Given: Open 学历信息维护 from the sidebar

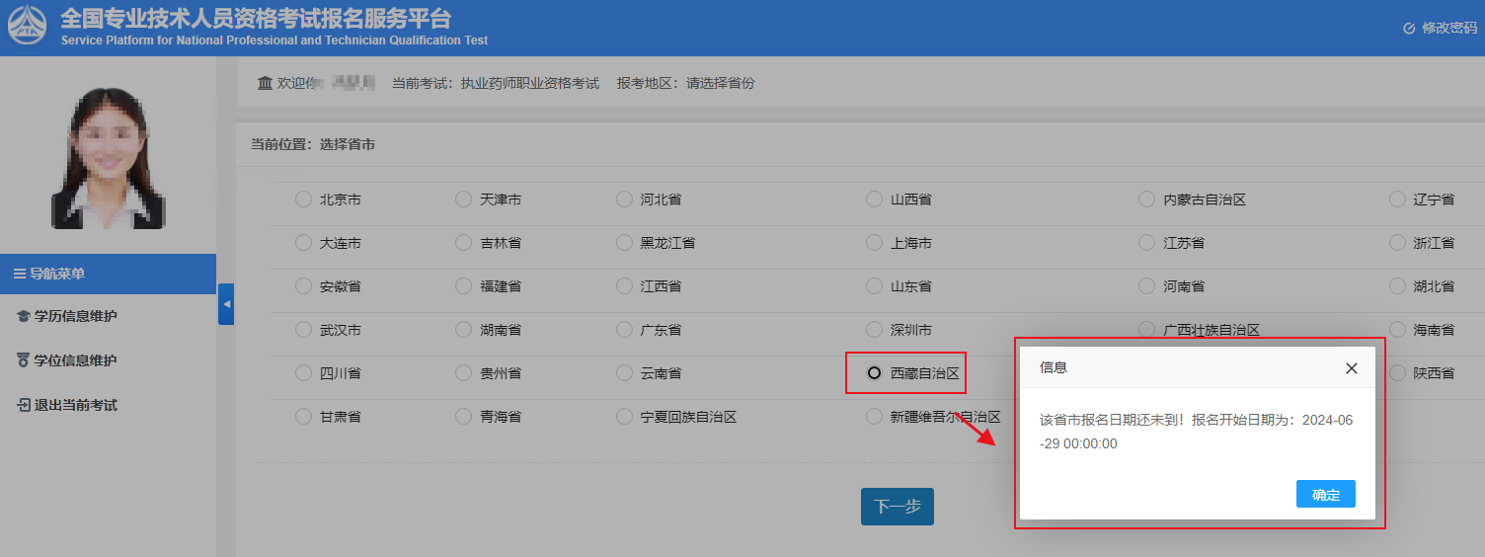Looking at the screenshot, I should click(75, 316).
